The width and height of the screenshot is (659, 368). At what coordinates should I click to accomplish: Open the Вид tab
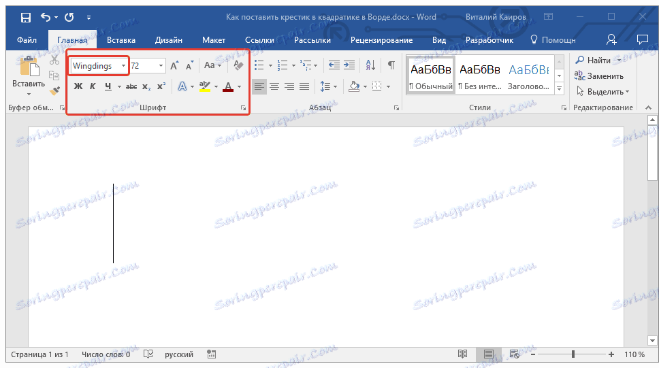coord(439,40)
